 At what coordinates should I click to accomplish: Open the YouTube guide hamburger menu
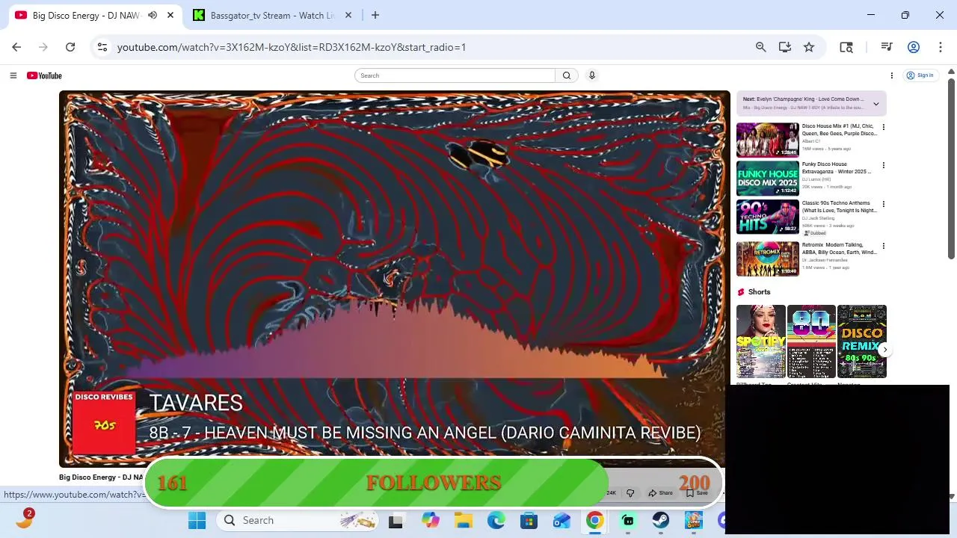[x=13, y=75]
